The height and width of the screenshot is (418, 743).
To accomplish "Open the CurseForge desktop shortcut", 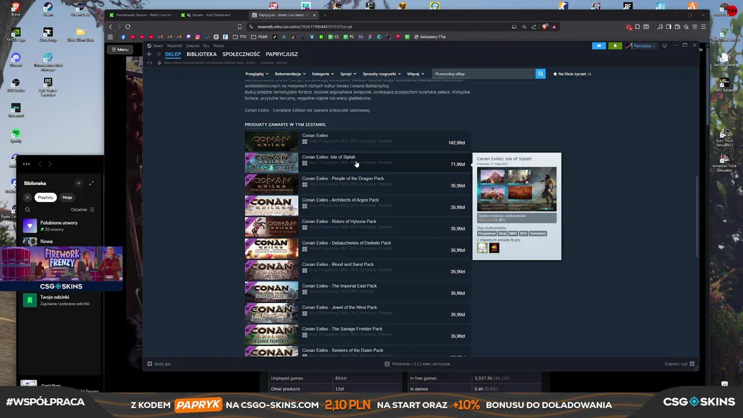I will (x=48, y=35).
